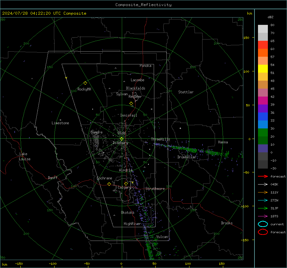Click yellow Y marker northwest of RockyMH

(x=66, y=78)
